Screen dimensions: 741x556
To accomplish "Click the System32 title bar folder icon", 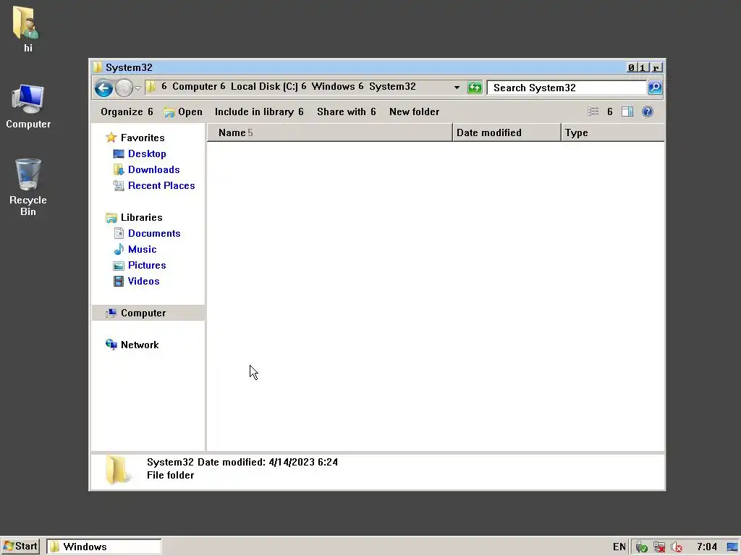I will [x=98, y=67].
